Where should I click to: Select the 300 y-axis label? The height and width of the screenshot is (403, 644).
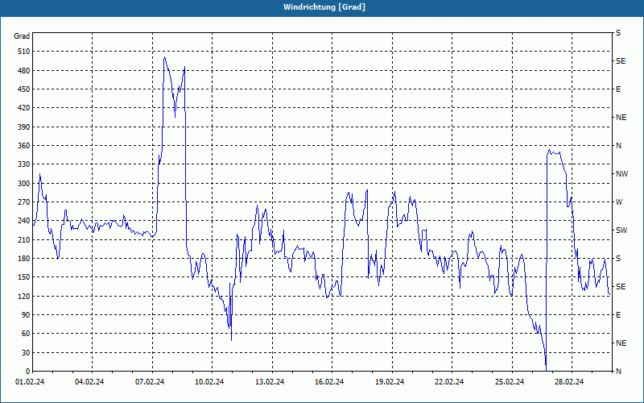pyautogui.click(x=23, y=184)
